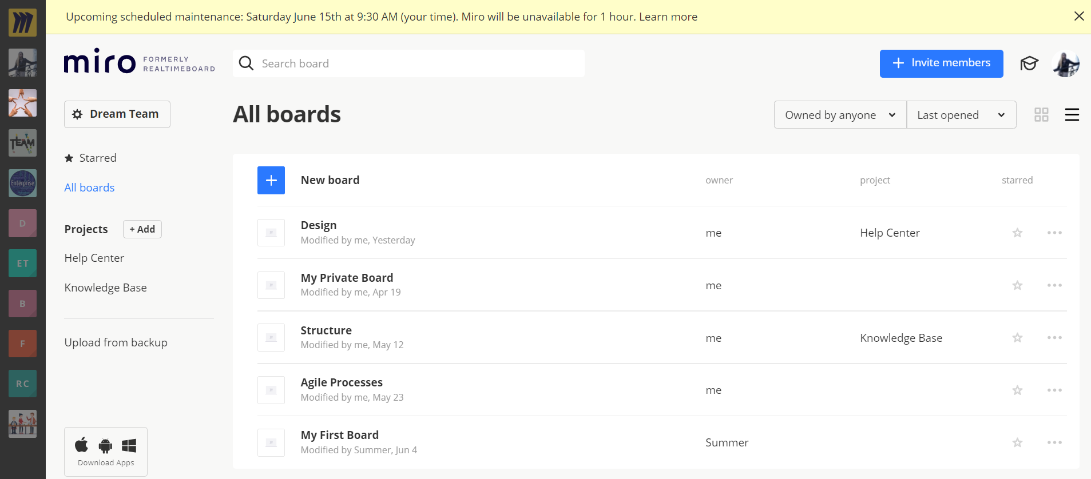The height and width of the screenshot is (479, 1091).
Task: Open the Knowledge Base project
Action: [x=105, y=288]
